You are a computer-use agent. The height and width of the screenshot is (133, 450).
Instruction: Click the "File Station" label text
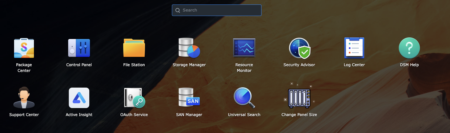coord(134,65)
